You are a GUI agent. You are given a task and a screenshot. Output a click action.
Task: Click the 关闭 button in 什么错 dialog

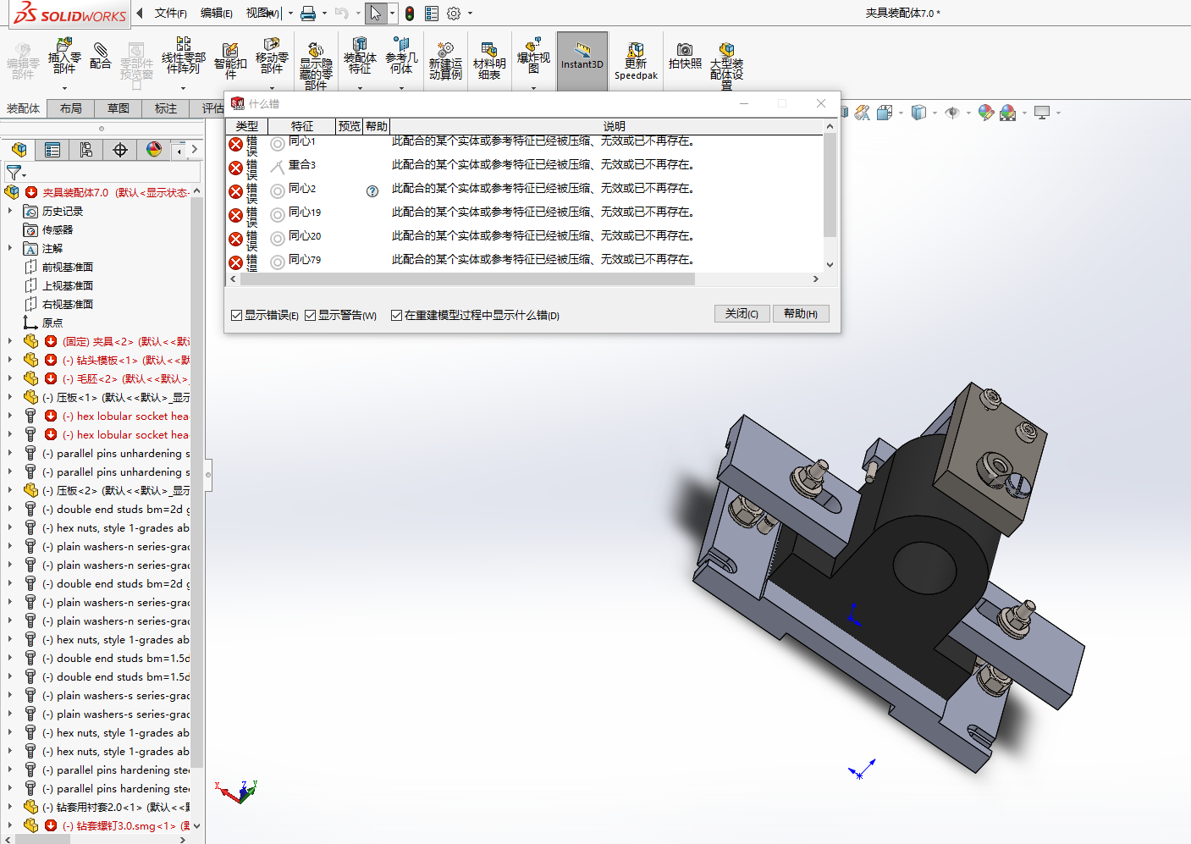(x=742, y=314)
